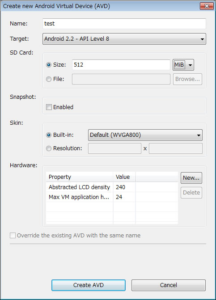Click the value 240 cell
Viewport: 216px width, 300px height.
pyautogui.click(x=124, y=187)
